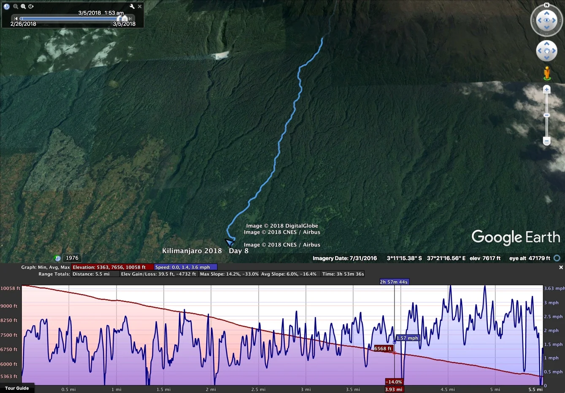Open historical imagery via 1976 button
This screenshot has height=393, width=565.
(x=72, y=258)
